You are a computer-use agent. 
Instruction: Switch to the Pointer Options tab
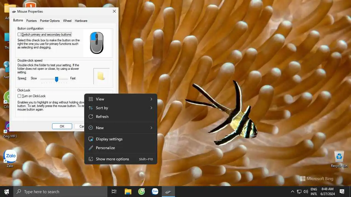(x=50, y=21)
